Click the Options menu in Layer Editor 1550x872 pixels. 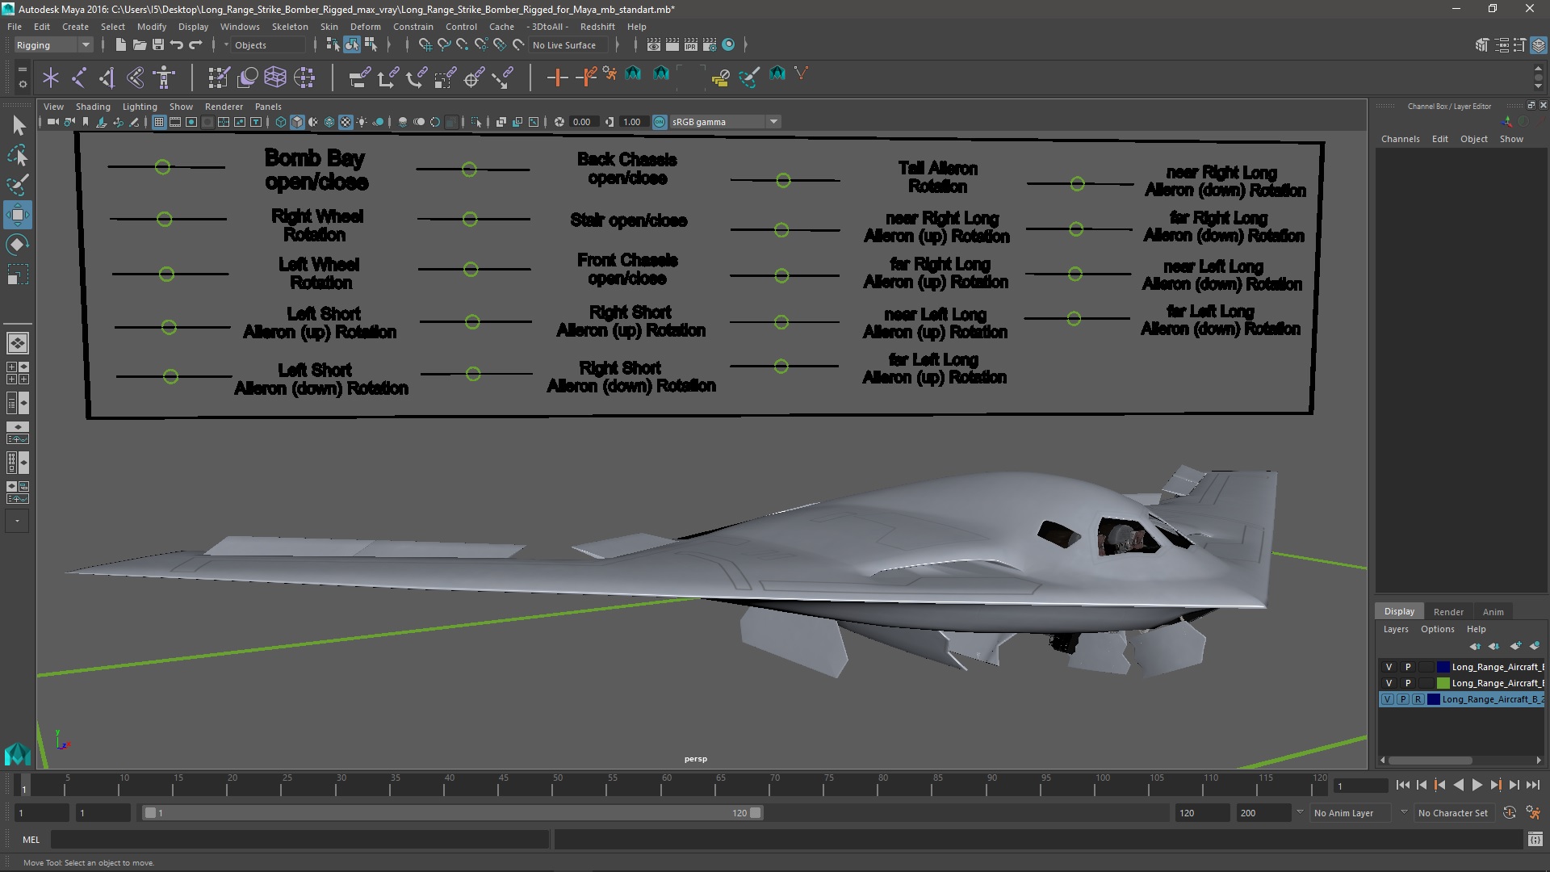tap(1437, 629)
